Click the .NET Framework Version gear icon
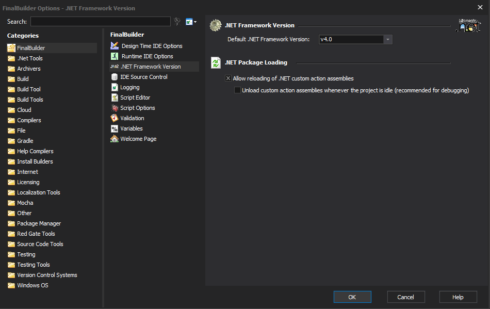The width and height of the screenshot is (490, 309). [215, 25]
